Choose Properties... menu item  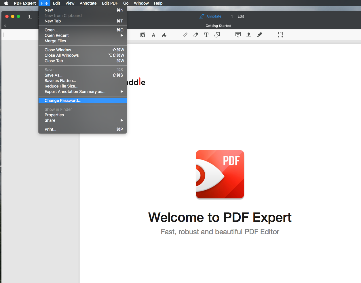pyautogui.click(x=83, y=115)
